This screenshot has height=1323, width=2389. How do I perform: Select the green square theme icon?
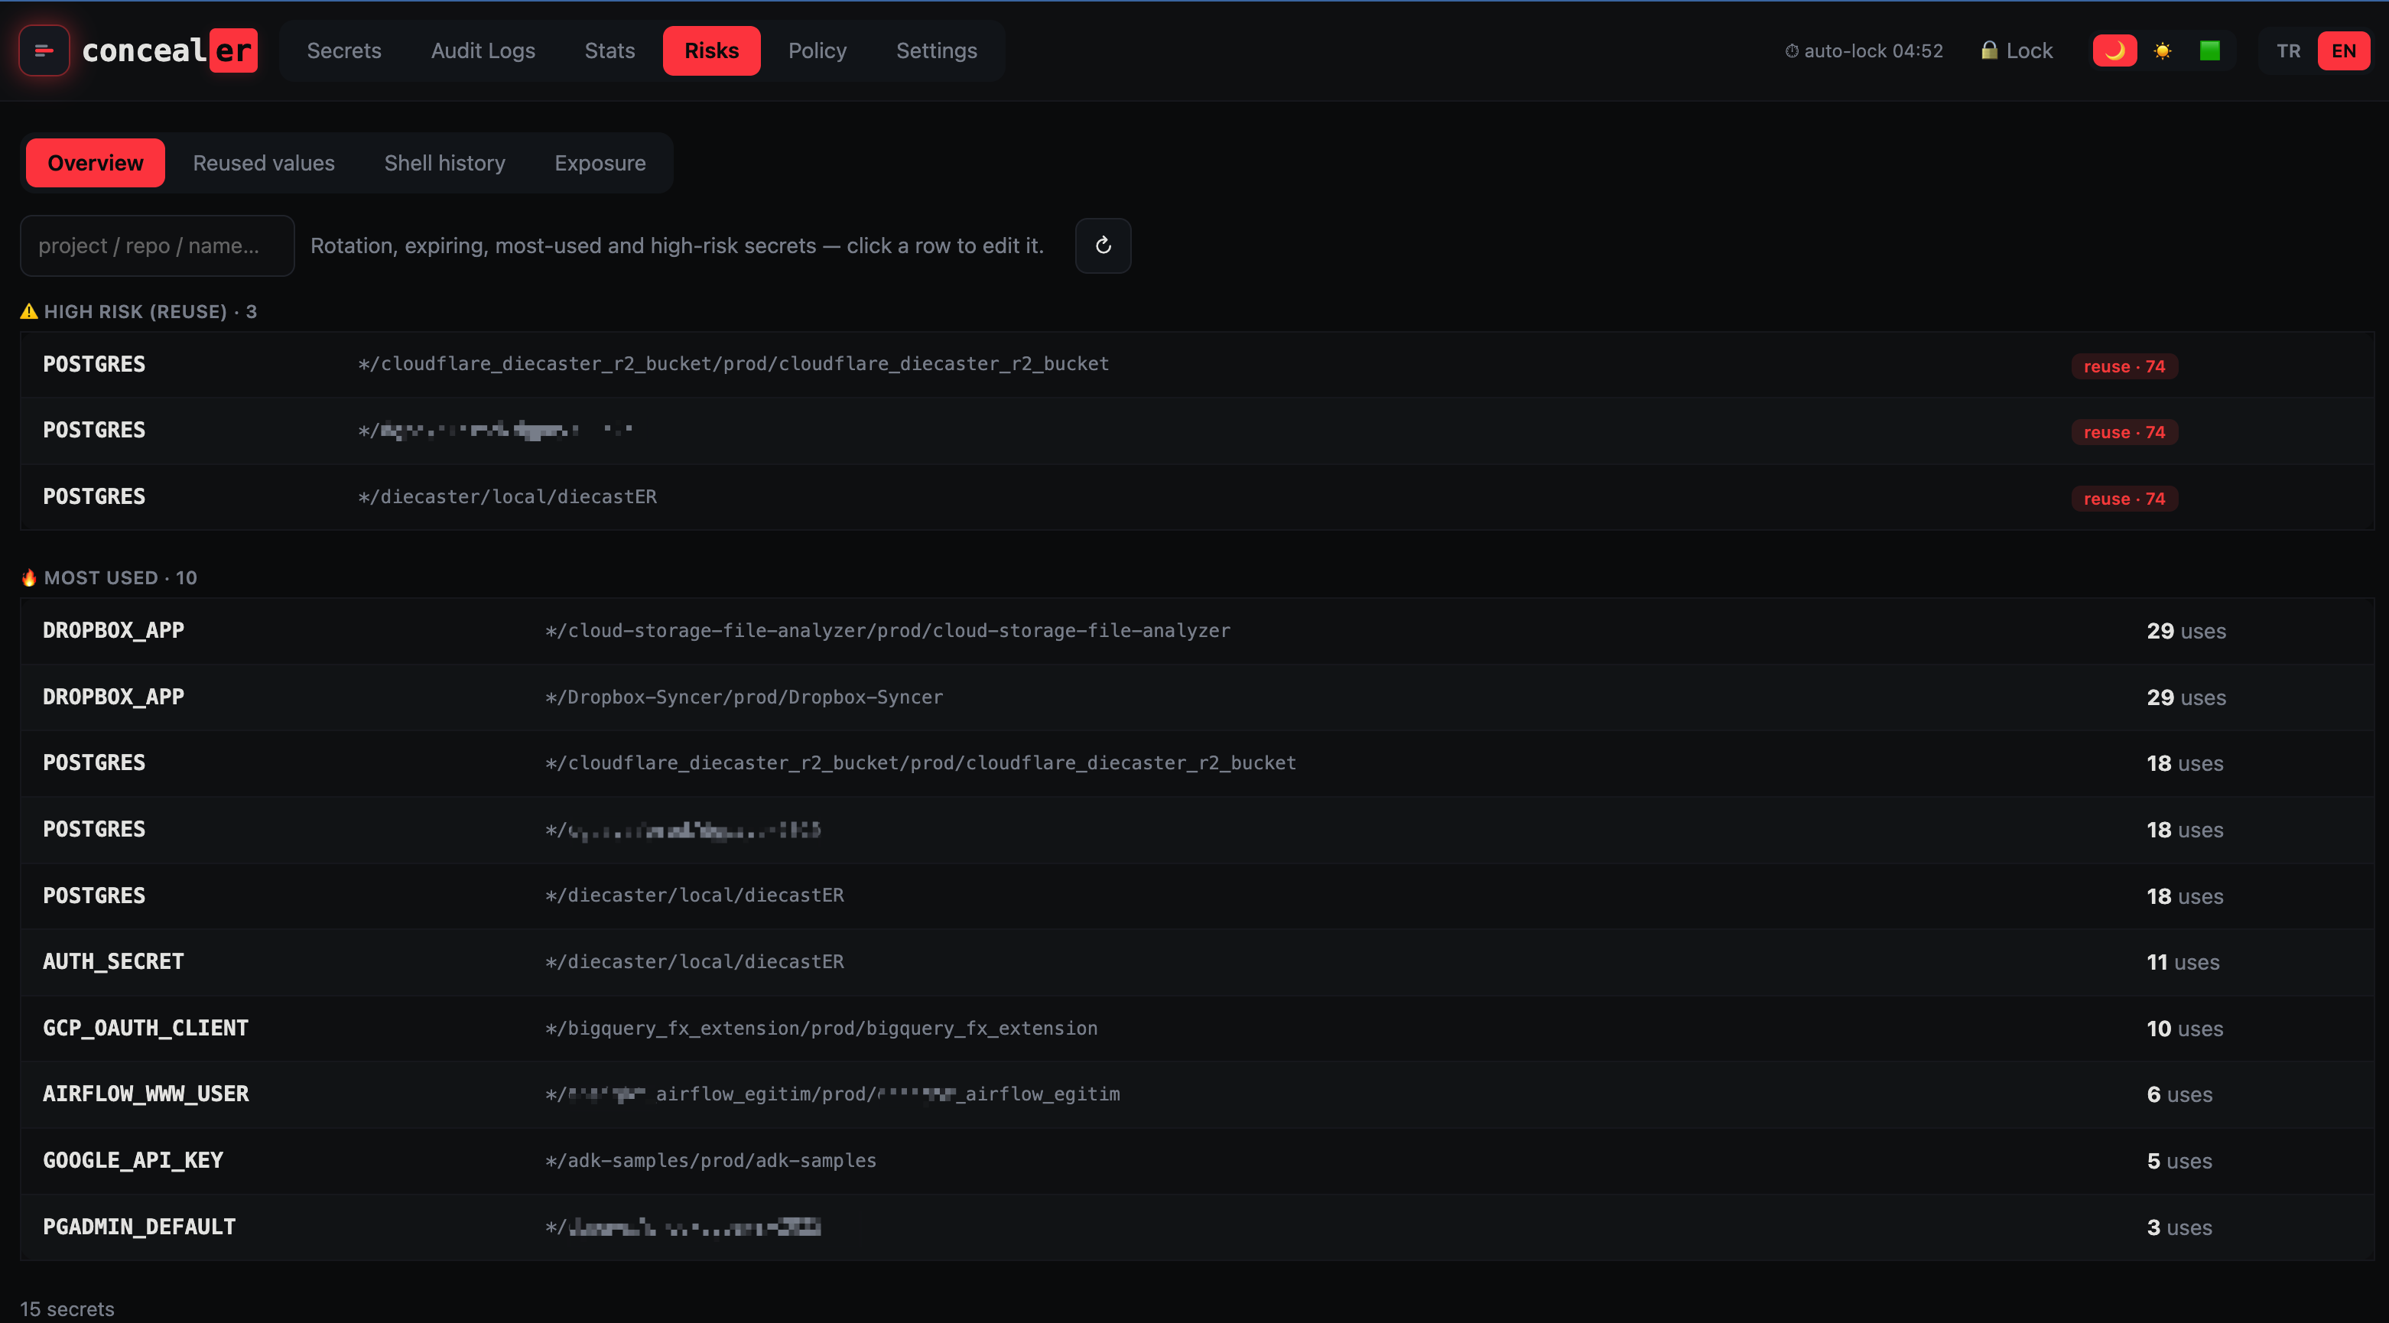tap(2210, 51)
